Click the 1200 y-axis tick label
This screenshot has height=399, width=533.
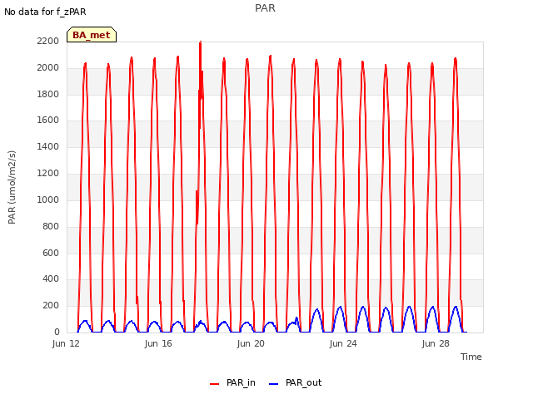point(48,173)
